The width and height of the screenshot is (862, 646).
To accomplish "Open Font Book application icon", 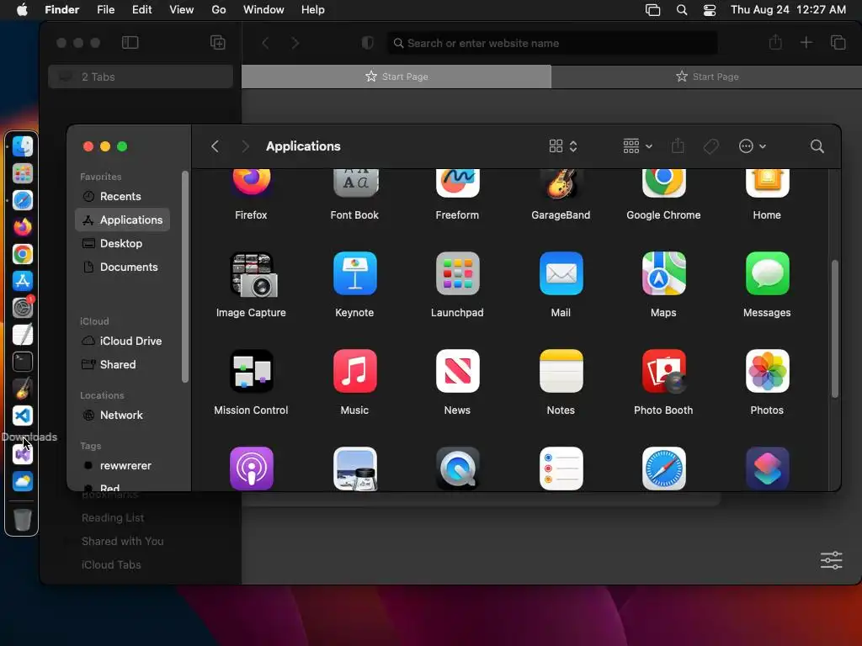I will pyautogui.click(x=355, y=183).
